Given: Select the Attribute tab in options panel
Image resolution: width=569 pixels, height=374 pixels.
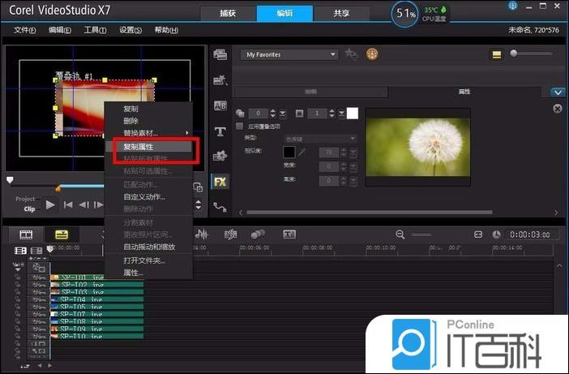Looking at the screenshot, I should click(x=464, y=92).
